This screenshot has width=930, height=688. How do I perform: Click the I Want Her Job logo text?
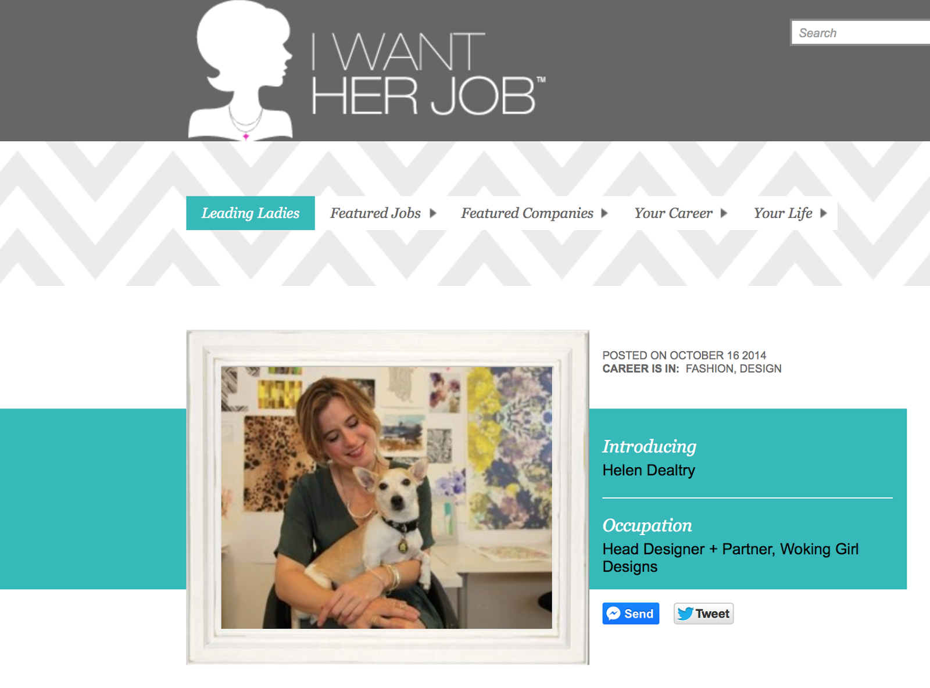pos(428,73)
